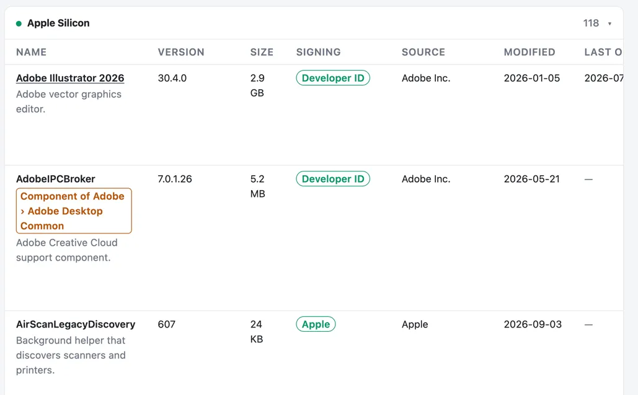The image size is (638, 395).
Task: Select the 5.2 MB size cell
Action: (257, 186)
